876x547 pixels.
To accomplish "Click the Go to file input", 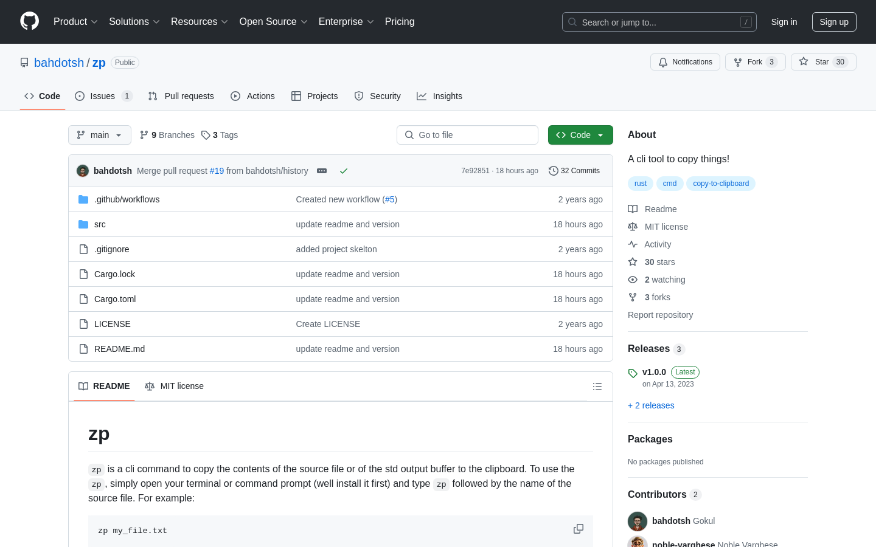I will [x=467, y=135].
